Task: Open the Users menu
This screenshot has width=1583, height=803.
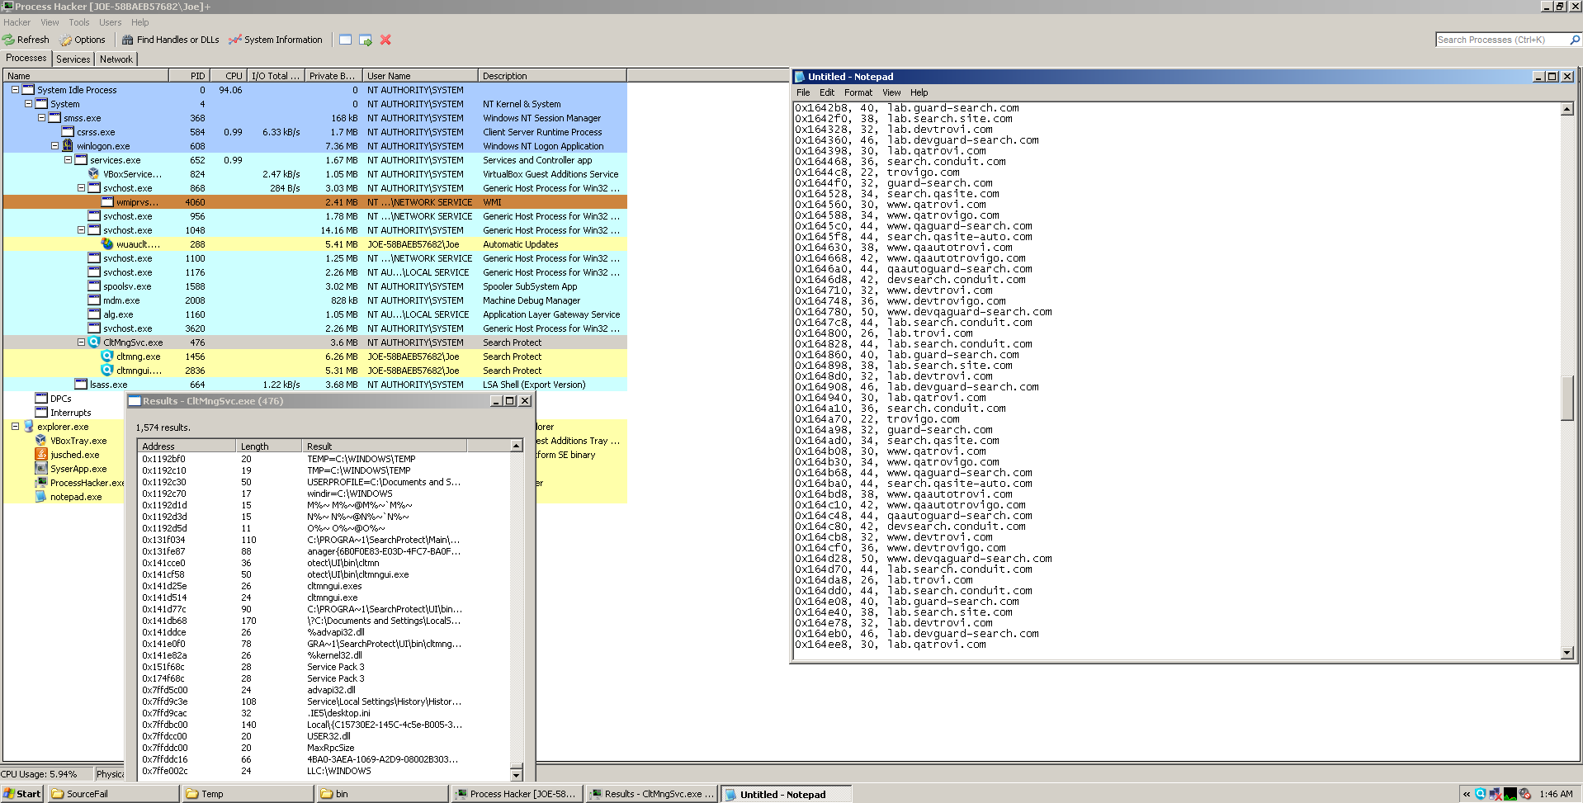Action: (x=111, y=22)
